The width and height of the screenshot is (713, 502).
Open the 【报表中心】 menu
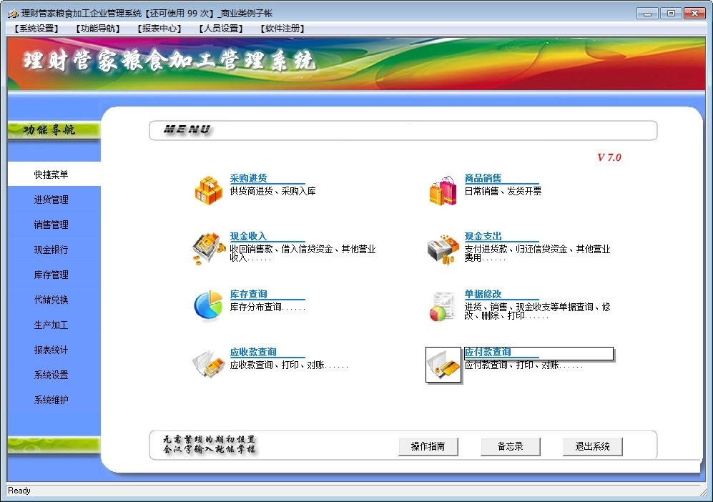159,29
